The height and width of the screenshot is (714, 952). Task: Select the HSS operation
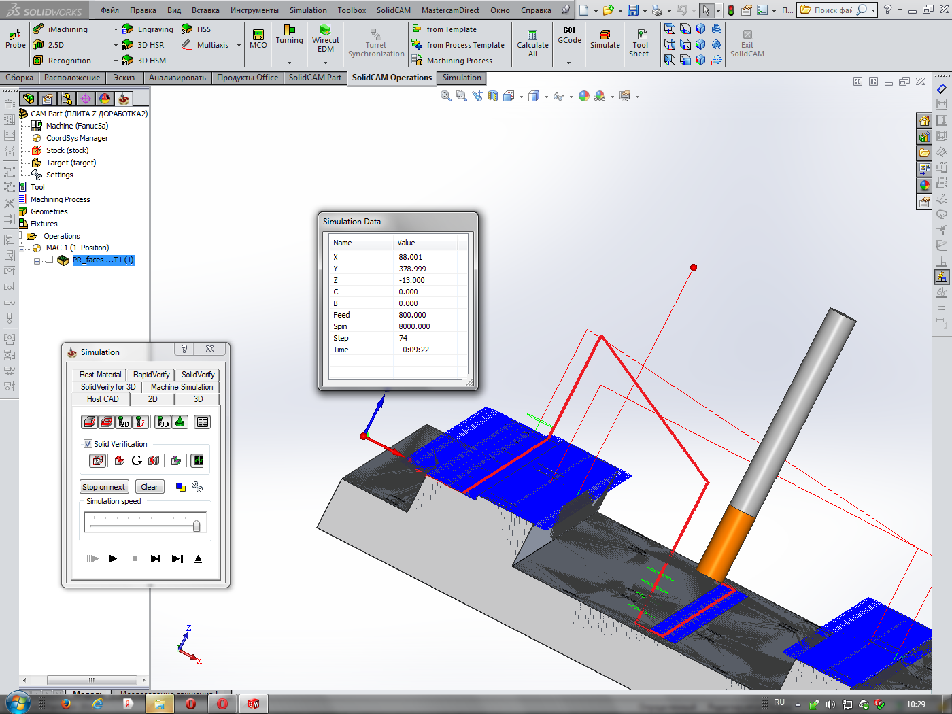point(197,29)
